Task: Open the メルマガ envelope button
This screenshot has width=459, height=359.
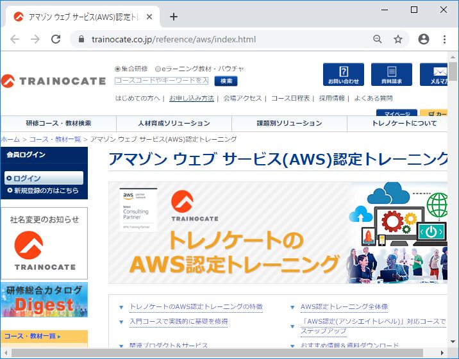Action: [433, 74]
